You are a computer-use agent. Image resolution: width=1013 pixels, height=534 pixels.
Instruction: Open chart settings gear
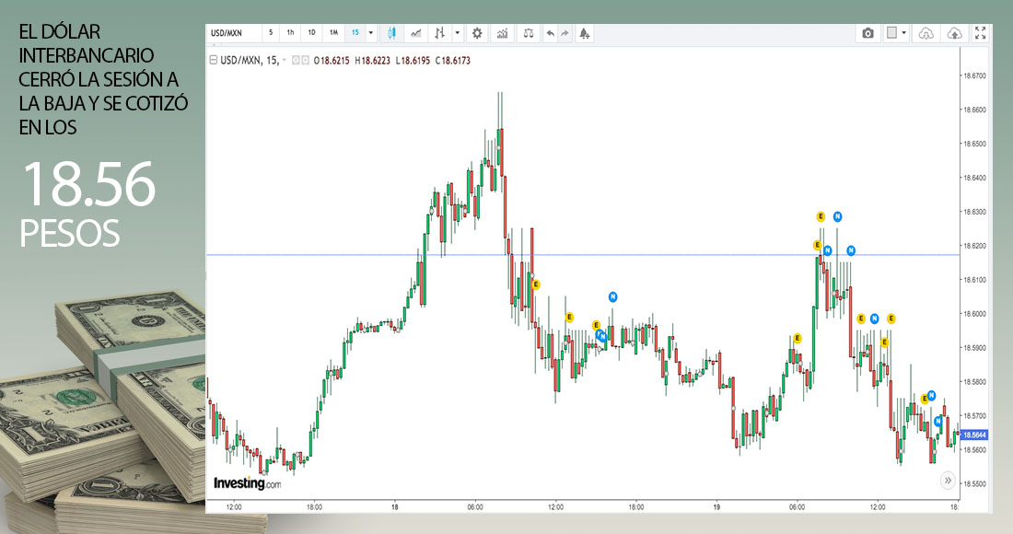pyautogui.click(x=477, y=33)
